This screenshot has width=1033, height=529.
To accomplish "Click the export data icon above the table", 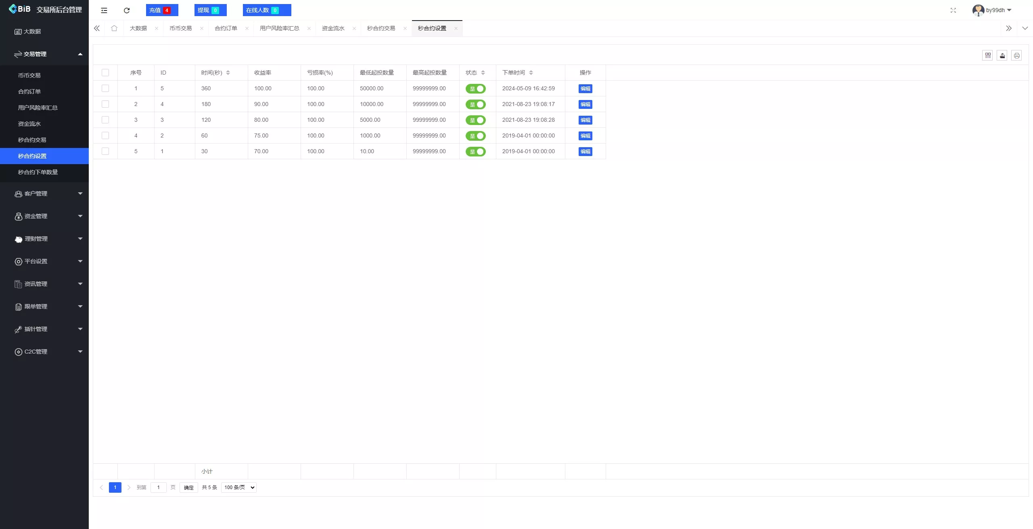I will point(1002,55).
